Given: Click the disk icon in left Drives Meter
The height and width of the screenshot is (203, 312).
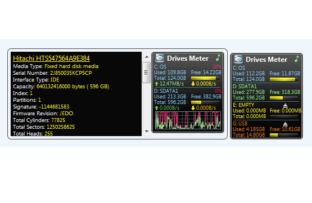Looking at the screenshot, I should pos(160,58).
